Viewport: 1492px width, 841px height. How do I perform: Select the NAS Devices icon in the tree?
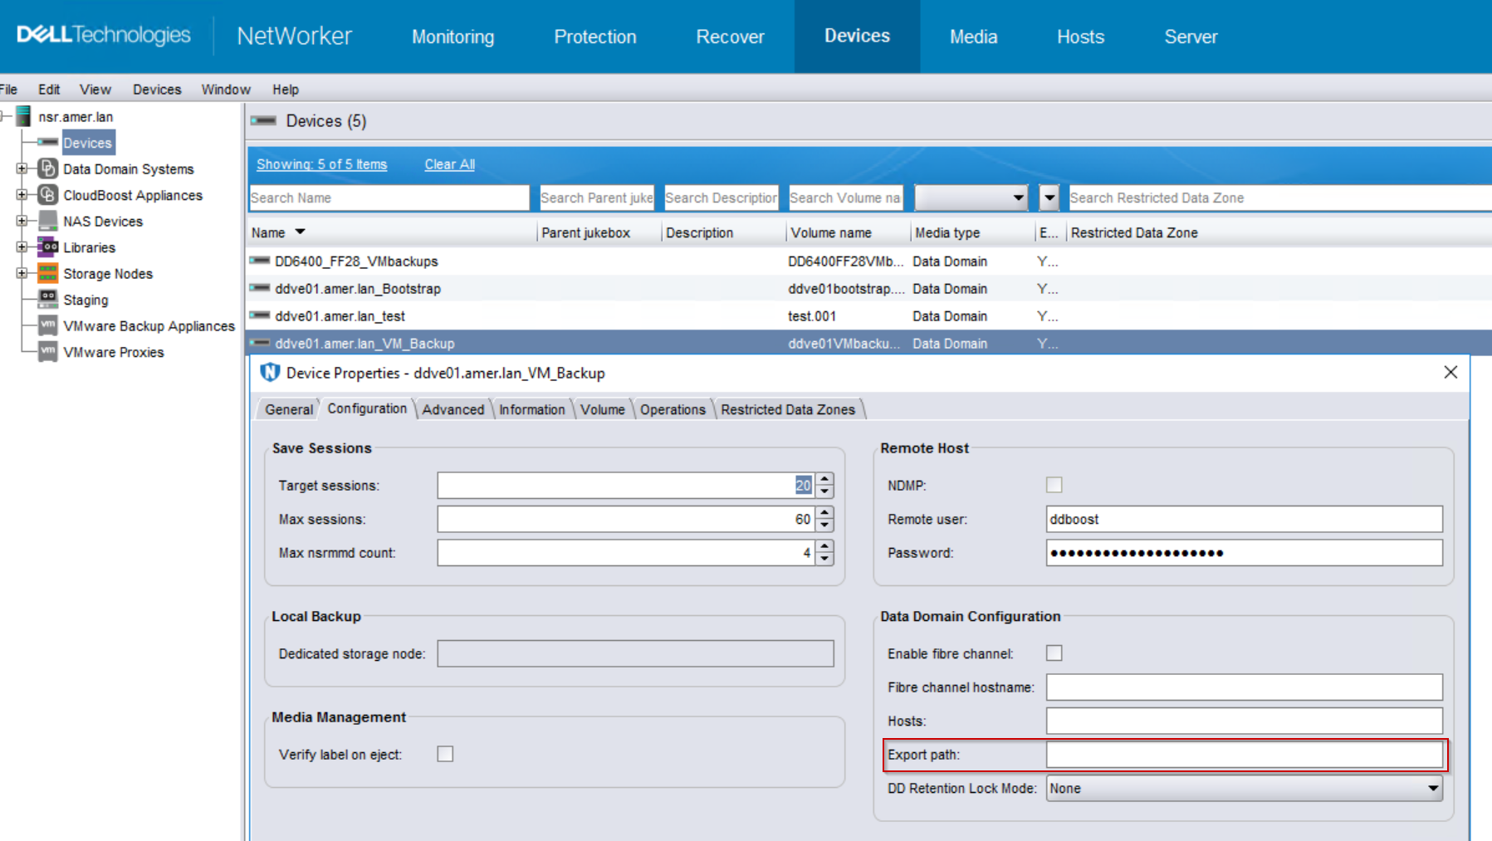[x=46, y=221]
